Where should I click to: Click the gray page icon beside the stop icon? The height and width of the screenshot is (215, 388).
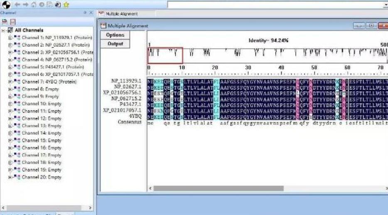coord(49,5)
